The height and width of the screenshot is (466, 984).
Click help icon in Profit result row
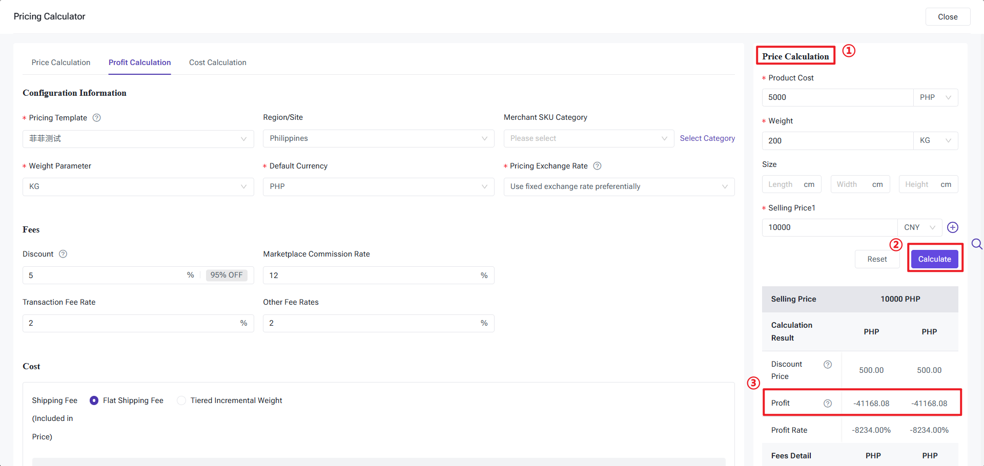(827, 404)
